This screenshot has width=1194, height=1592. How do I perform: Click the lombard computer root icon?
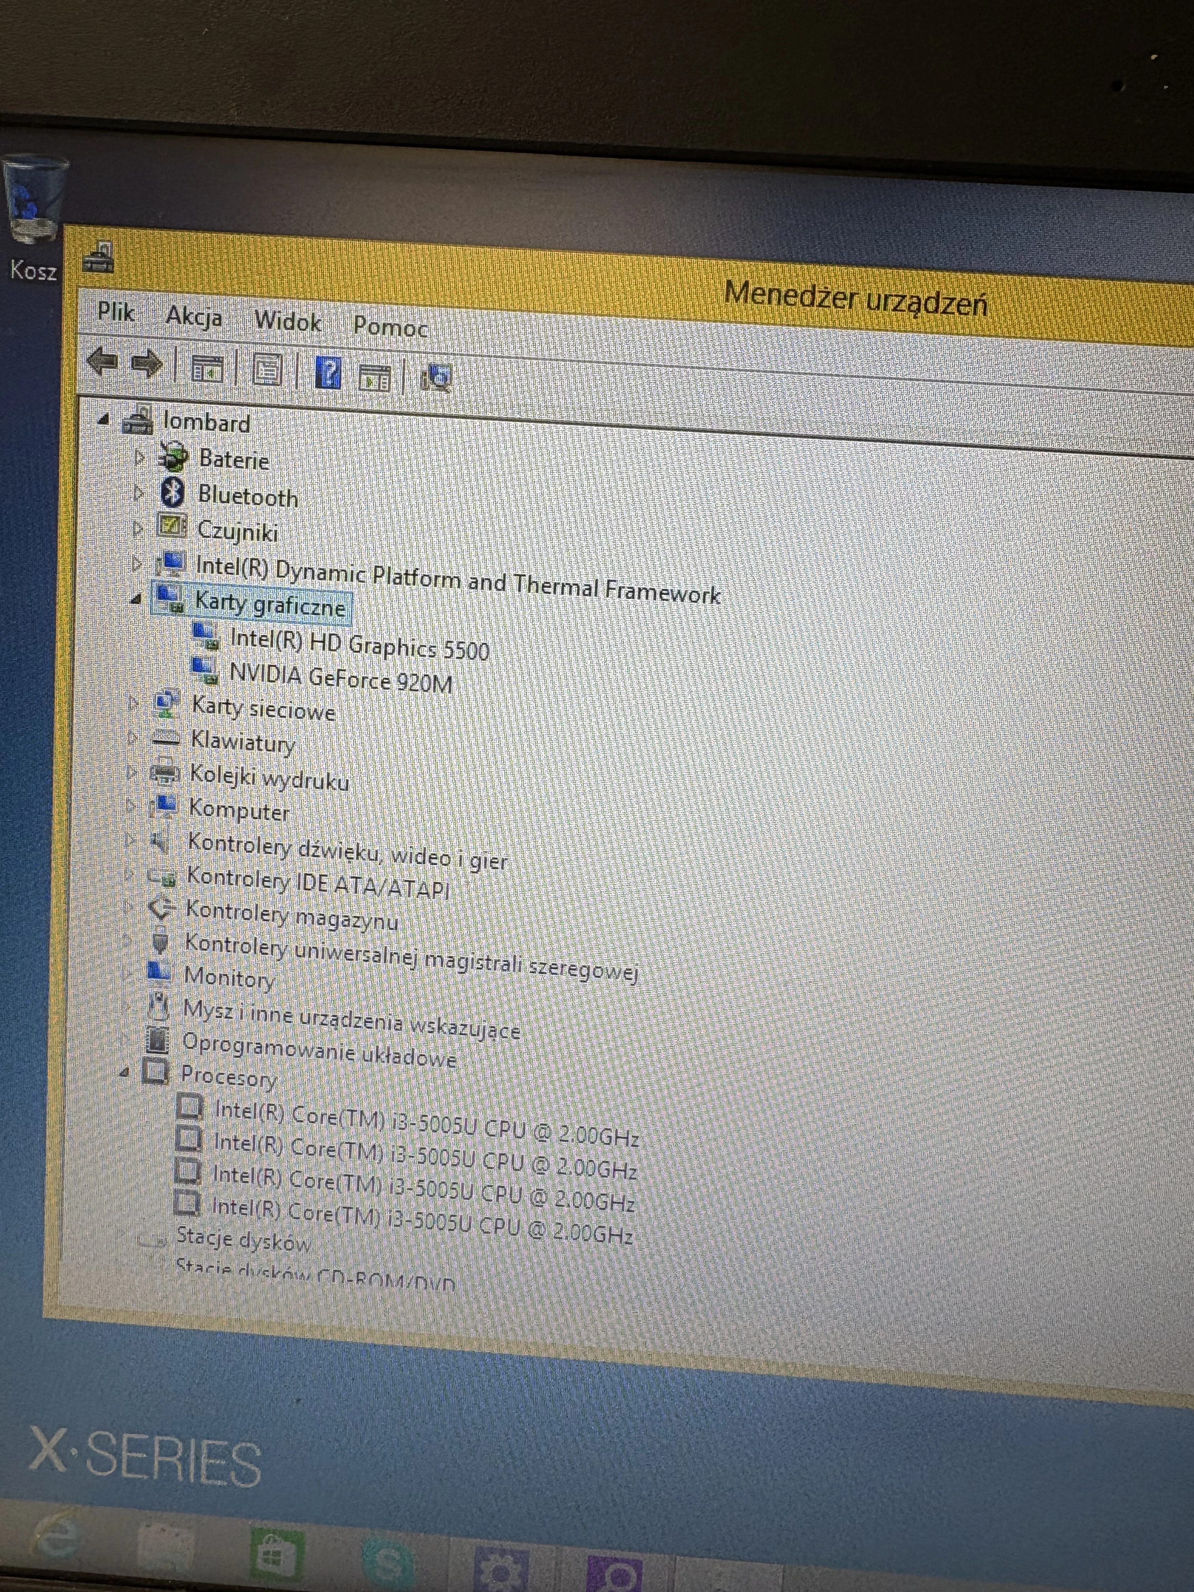point(137,420)
